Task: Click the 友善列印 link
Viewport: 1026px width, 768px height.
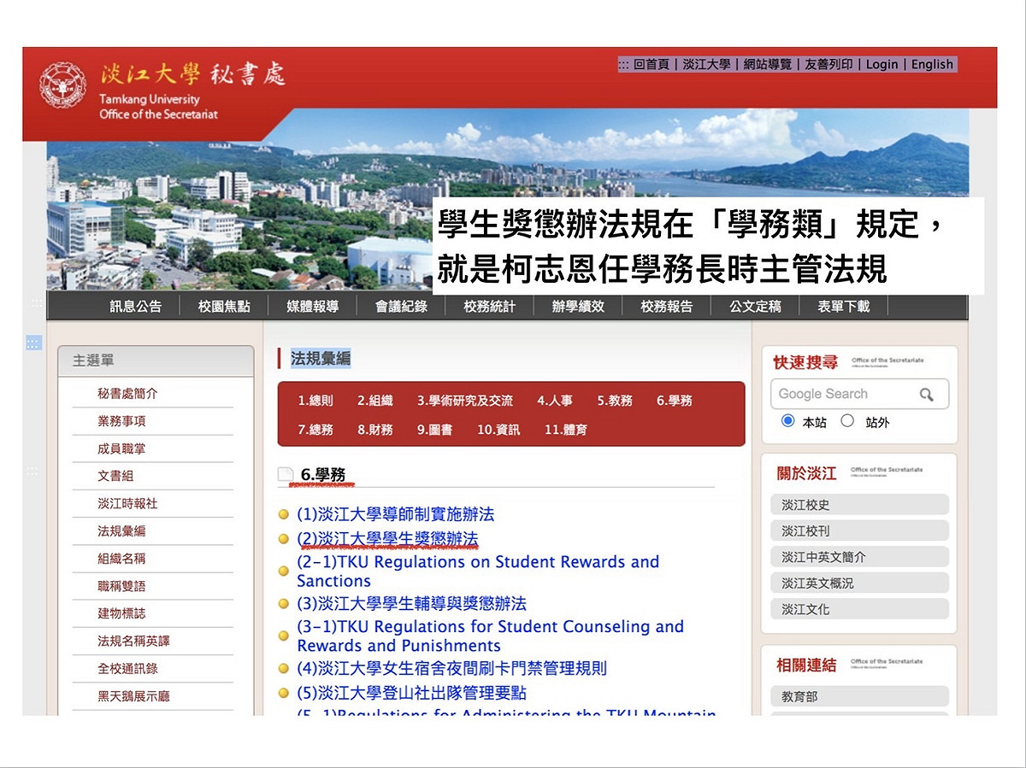Action: point(828,64)
